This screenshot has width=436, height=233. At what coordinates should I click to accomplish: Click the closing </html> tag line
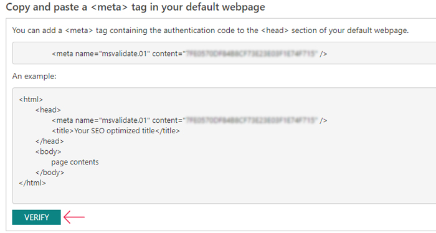32,183
